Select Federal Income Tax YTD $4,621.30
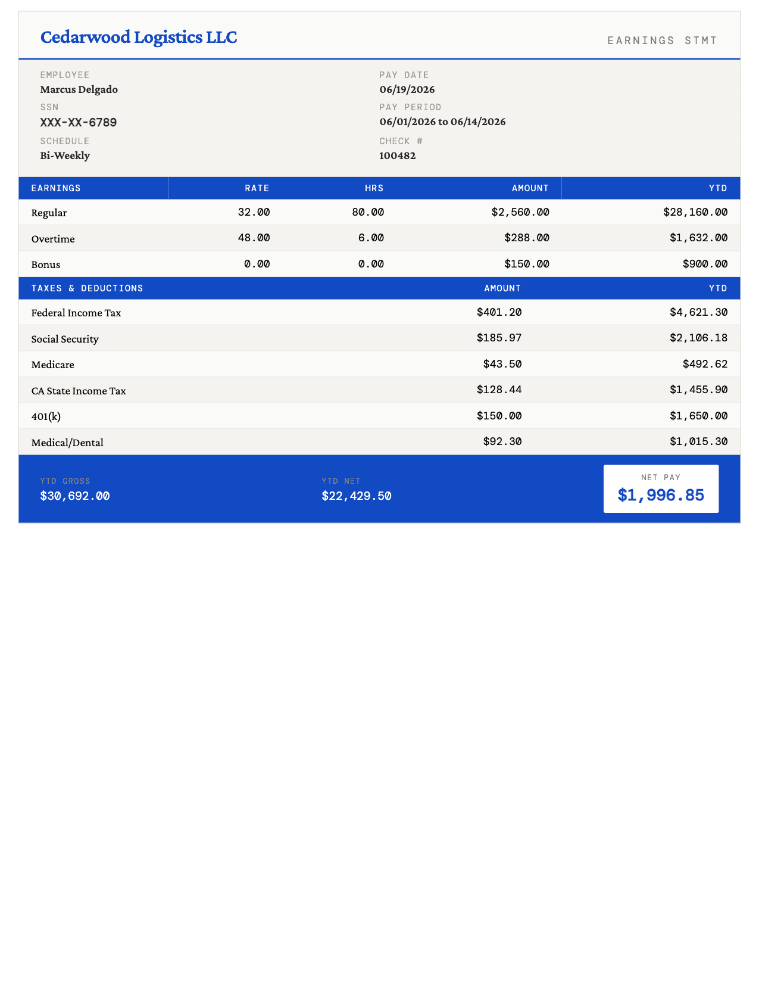Viewport: 759px width, 983px height. click(x=698, y=312)
